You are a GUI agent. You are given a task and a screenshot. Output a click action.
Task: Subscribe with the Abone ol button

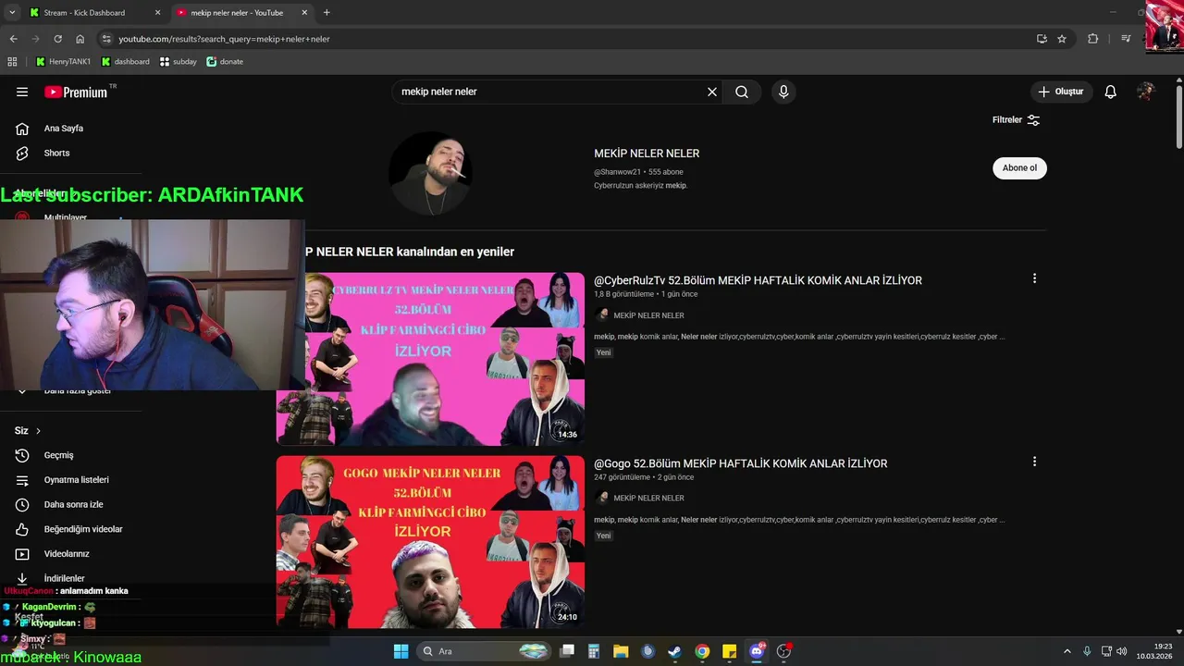pyautogui.click(x=1019, y=167)
